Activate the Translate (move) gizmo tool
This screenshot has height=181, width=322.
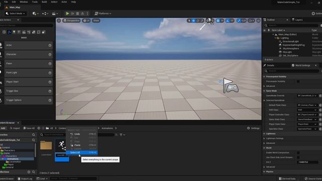pos(193,21)
